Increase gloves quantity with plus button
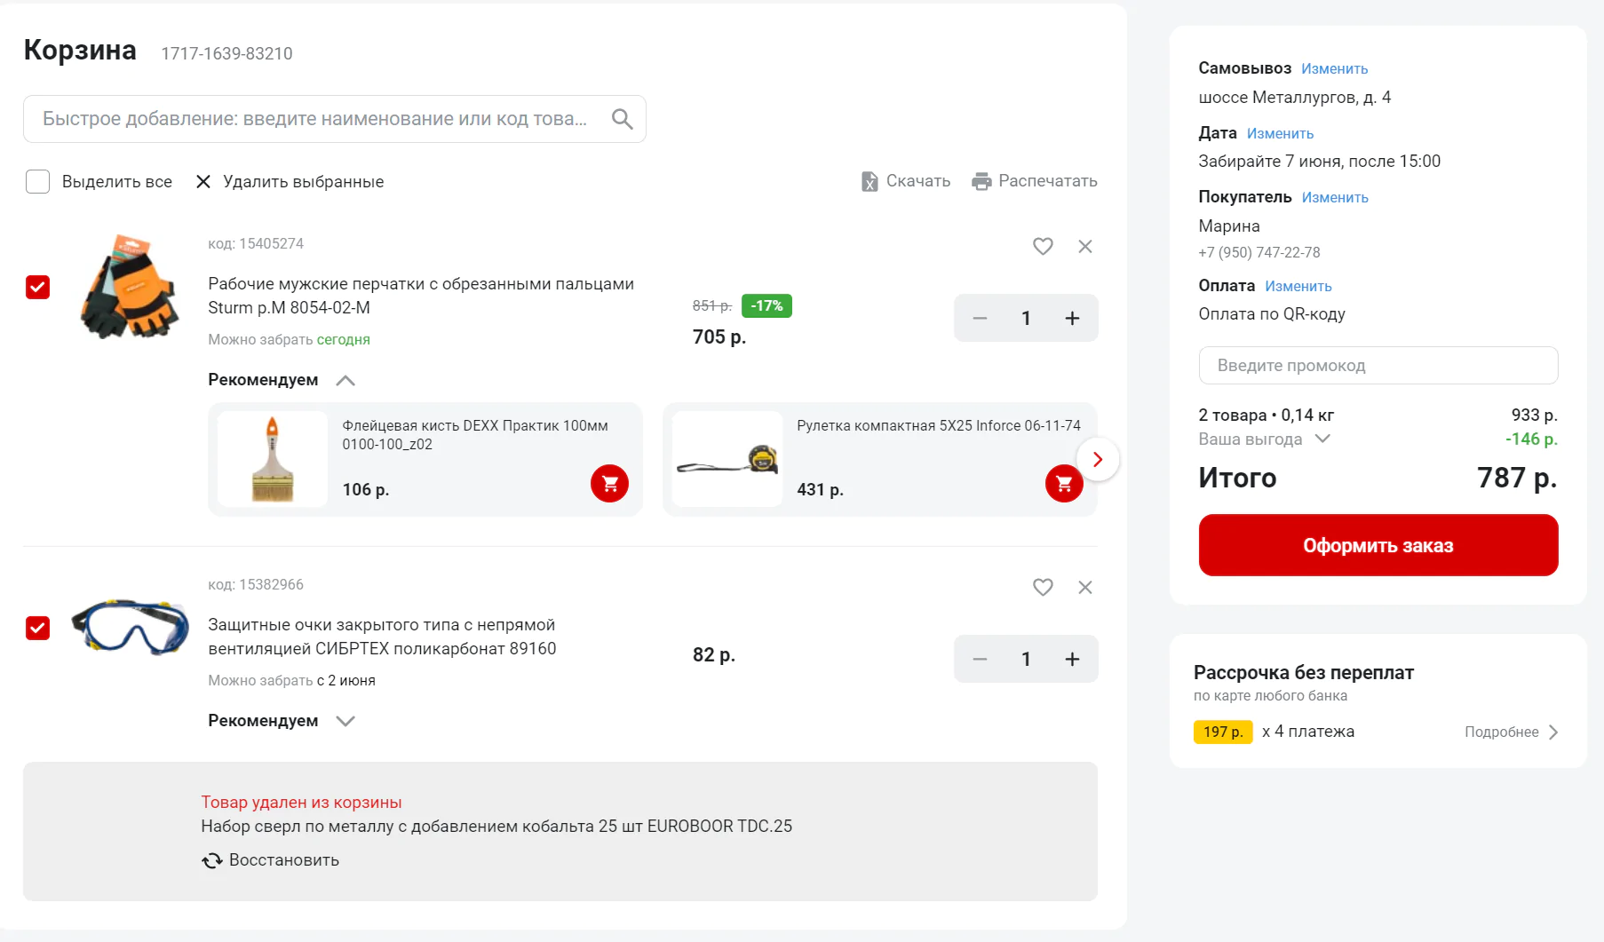Image resolution: width=1604 pixels, height=942 pixels. click(1072, 319)
